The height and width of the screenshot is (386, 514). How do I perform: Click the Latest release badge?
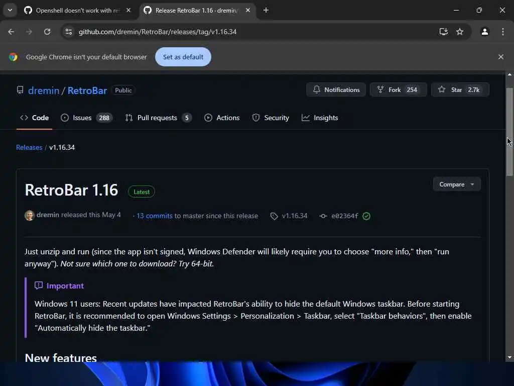pos(141,191)
